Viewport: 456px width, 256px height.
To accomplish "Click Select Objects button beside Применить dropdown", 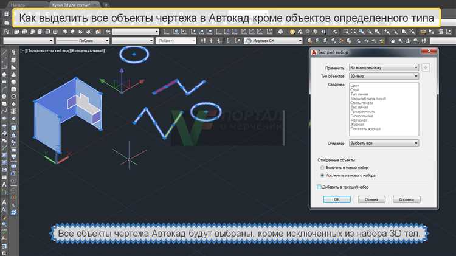I will point(426,67).
